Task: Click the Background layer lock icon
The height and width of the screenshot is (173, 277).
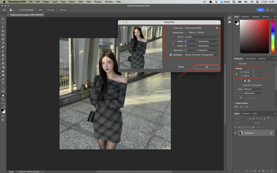Action: (271, 133)
